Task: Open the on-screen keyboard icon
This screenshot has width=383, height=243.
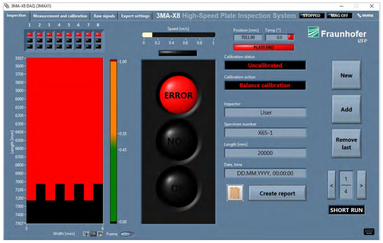Action: pos(369,232)
